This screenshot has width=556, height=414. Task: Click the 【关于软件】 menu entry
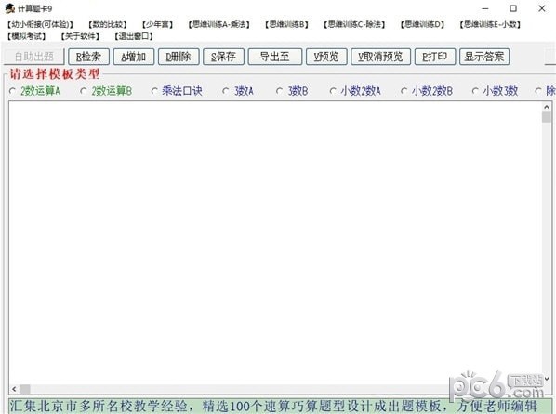tap(80, 36)
